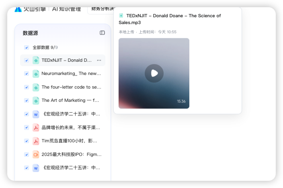
Task: Click the PDF icon beside Tim荒岛直播100小时
Action: pos(36,141)
